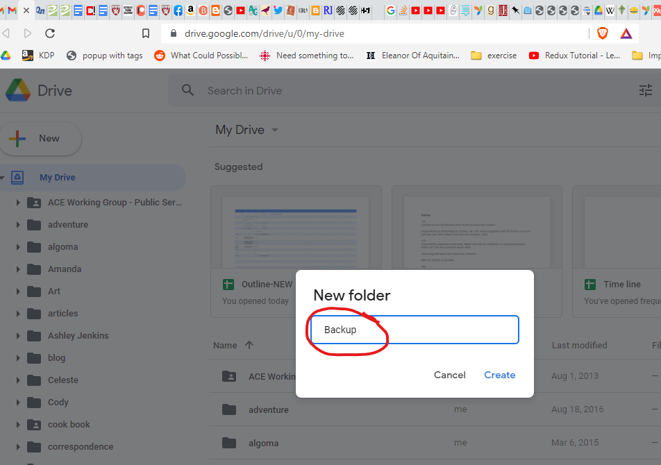Bookmark this page with the bookmark icon
This screenshot has height=465, width=661.
click(145, 33)
